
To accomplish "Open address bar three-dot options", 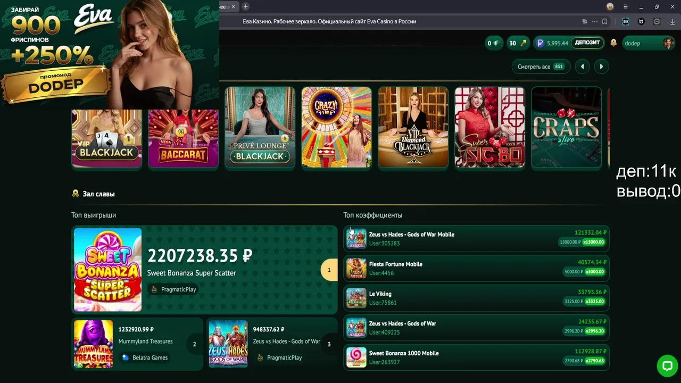I will [595, 22].
